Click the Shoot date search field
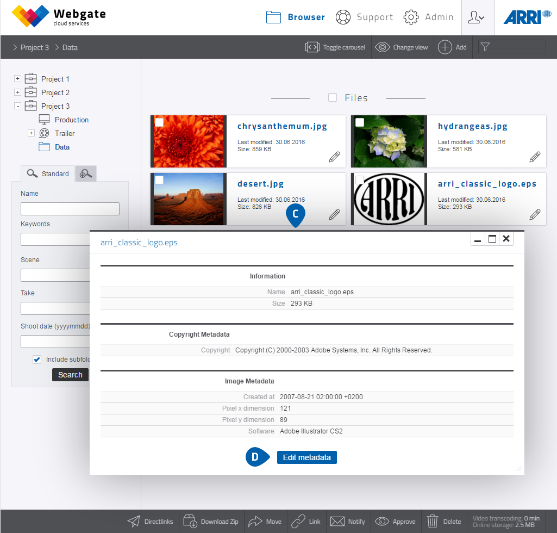The height and width of the screenshot is (533, 557). [x=55, y=342]
